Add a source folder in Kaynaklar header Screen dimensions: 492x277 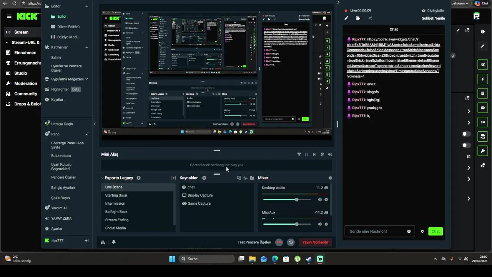(252, 178)
